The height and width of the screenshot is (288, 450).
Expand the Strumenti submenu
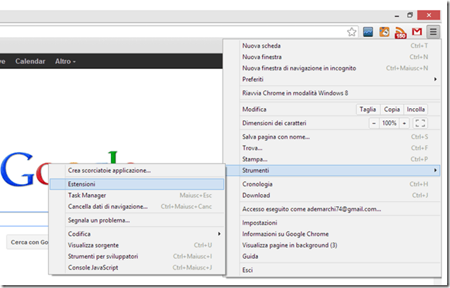coord(333,170)
